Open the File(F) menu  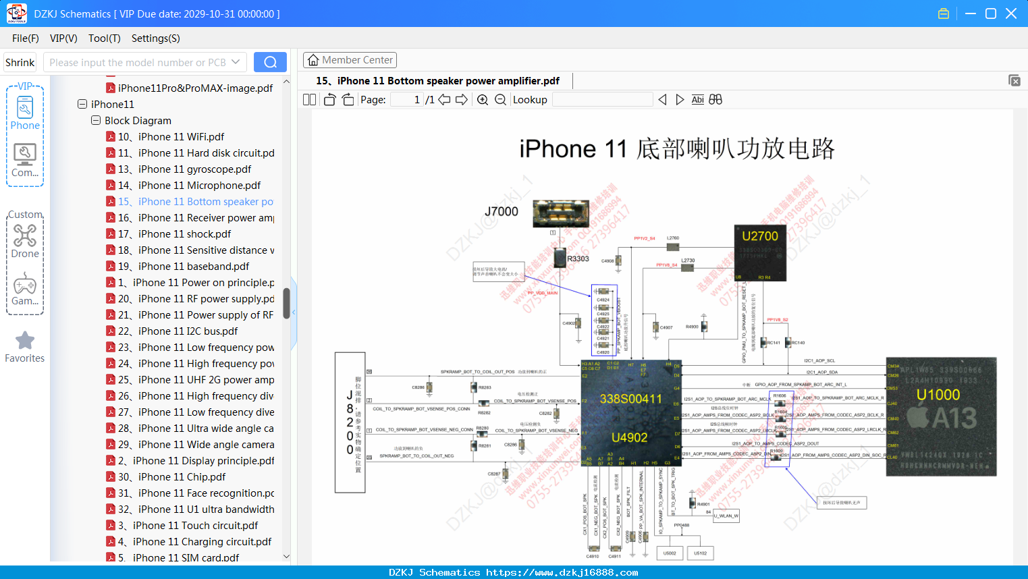26,38
